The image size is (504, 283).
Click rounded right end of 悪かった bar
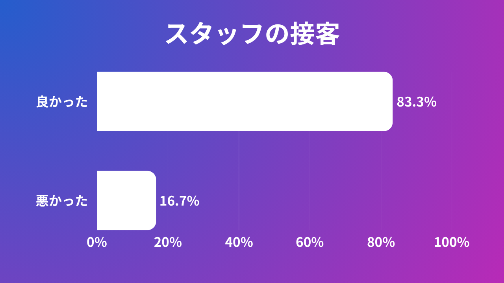coord(153,200)
